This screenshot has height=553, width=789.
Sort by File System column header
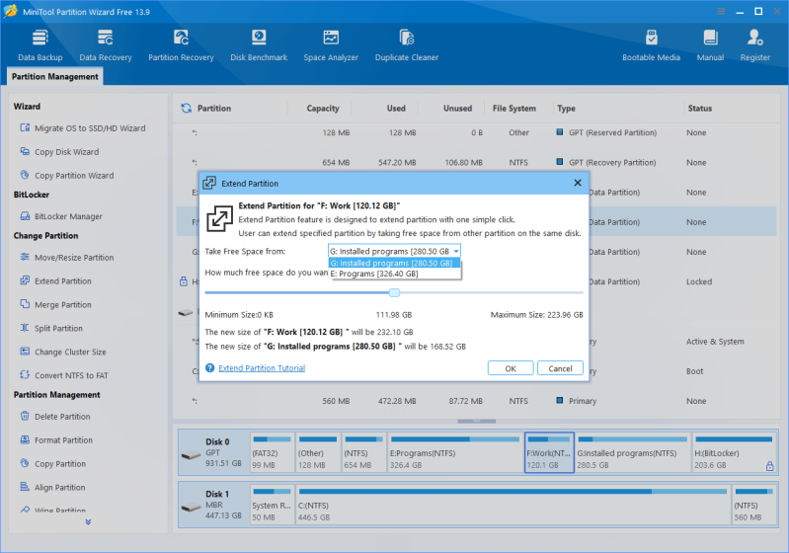coord(513,109)
